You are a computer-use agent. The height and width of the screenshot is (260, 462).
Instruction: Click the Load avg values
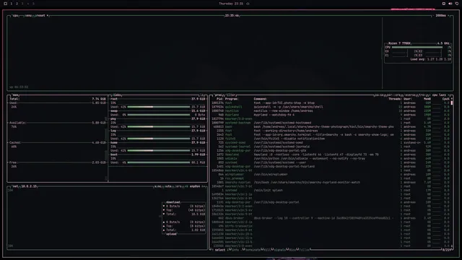pyautogui.click(x=440, y=59)
